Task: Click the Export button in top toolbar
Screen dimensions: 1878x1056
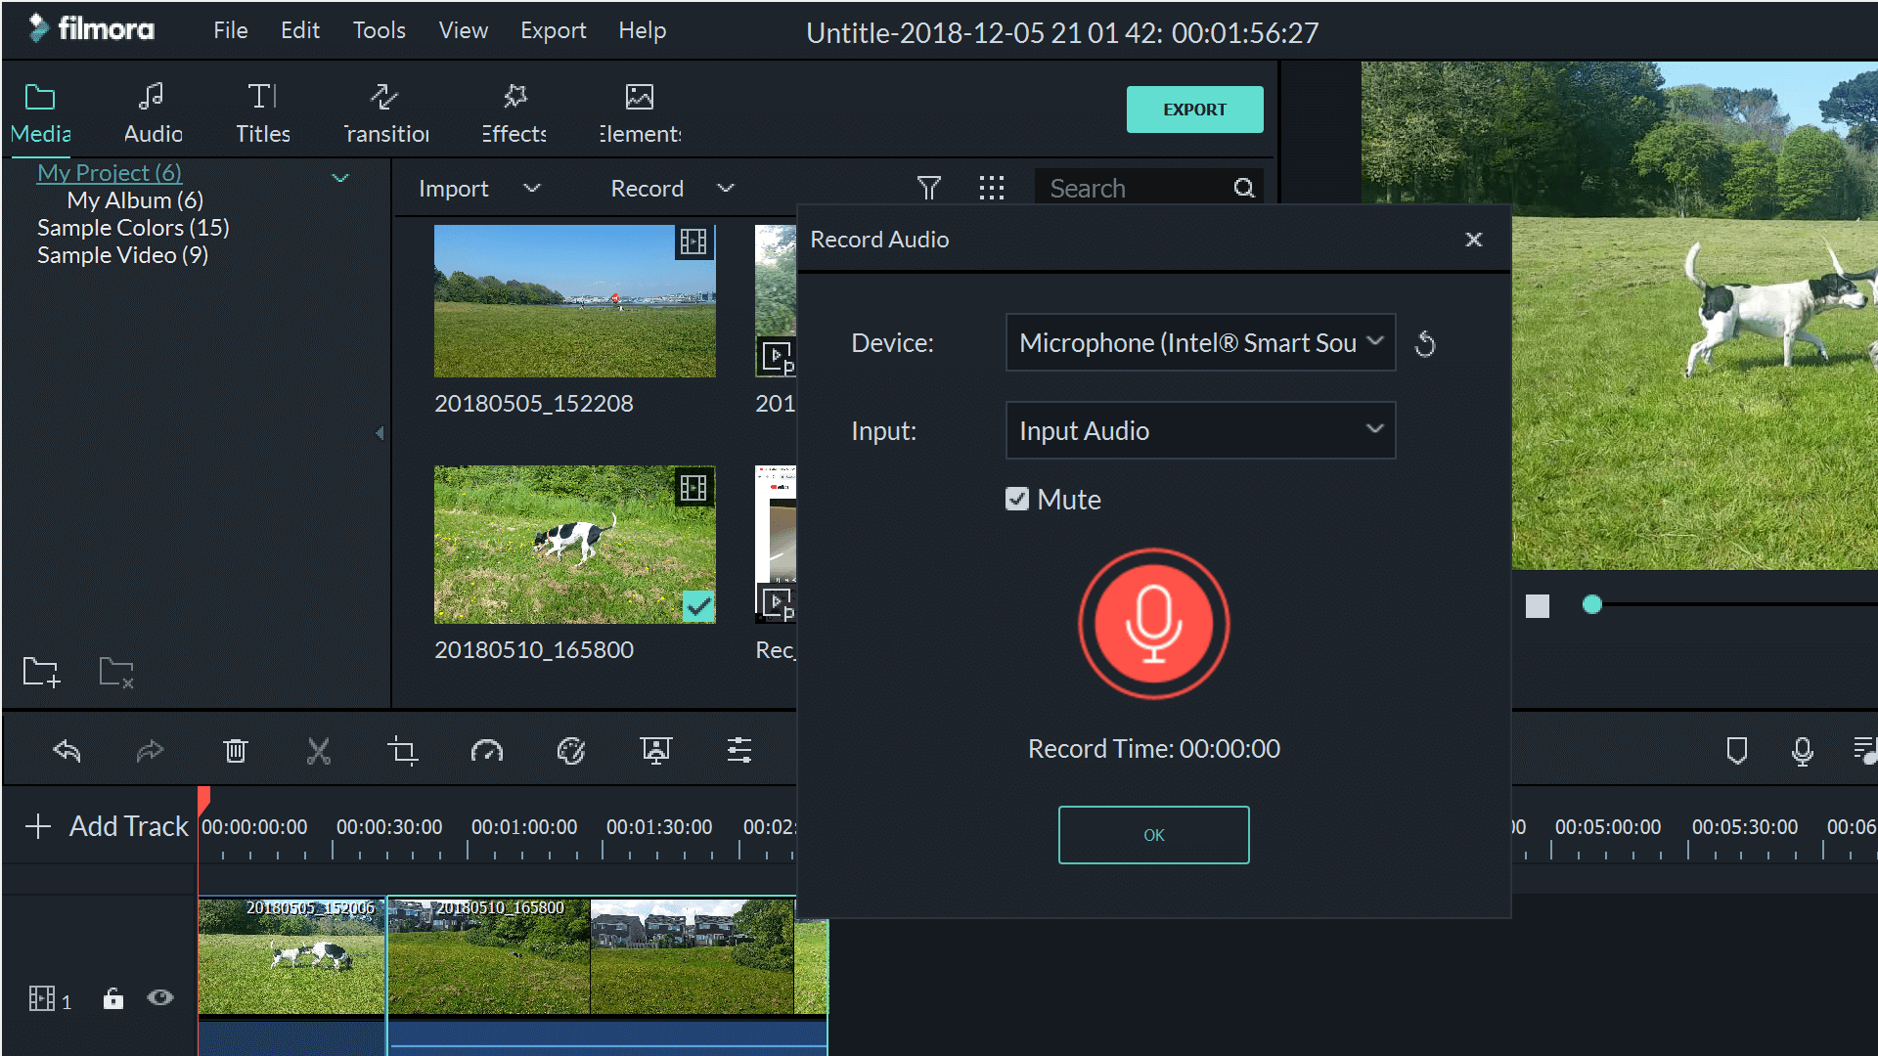Action: click(1191, 109)
